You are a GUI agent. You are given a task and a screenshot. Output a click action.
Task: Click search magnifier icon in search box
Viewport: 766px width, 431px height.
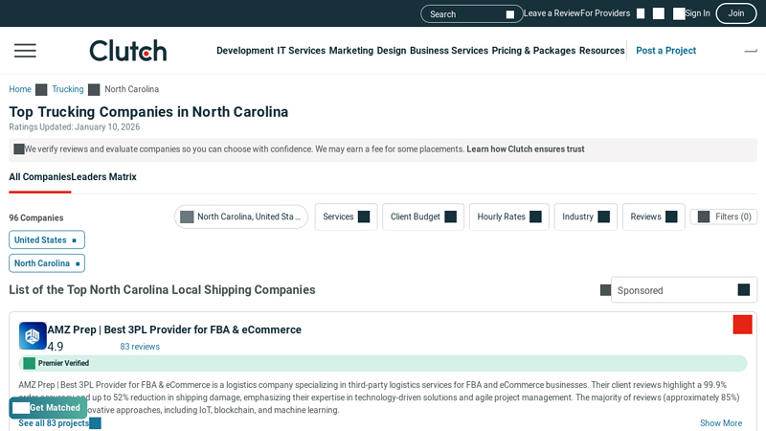pos(510,14)
